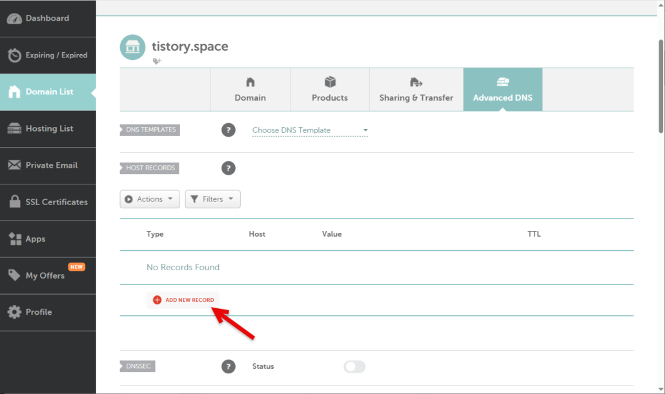This screenshot has height=394, width=665.
Task: Open help for DNS Templates
Action: 228,130
